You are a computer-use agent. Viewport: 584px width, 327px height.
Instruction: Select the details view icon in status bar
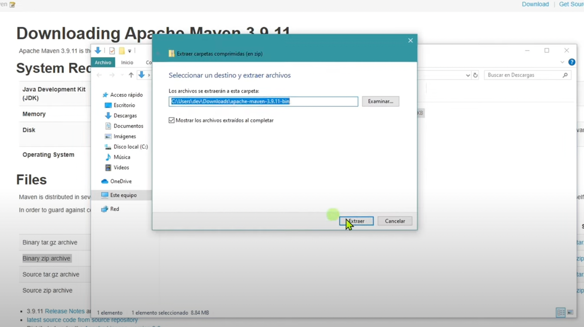[x=560, y=312]
